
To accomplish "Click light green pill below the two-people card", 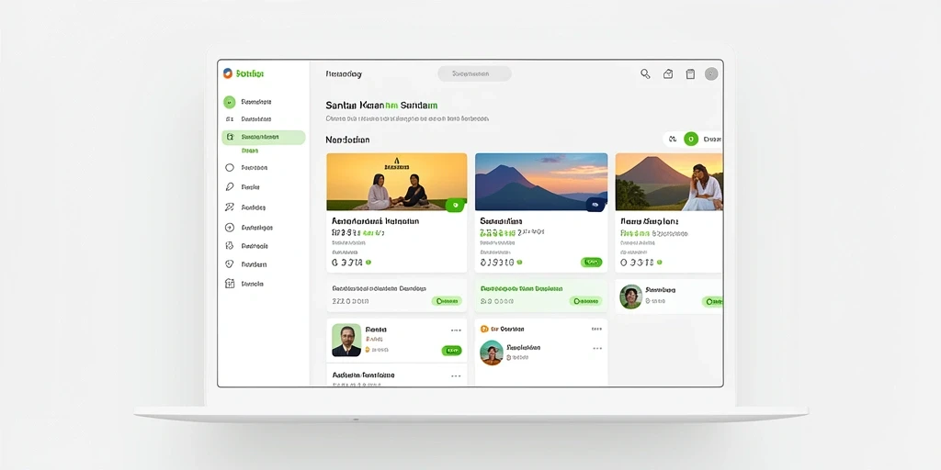I will (447, 301).
